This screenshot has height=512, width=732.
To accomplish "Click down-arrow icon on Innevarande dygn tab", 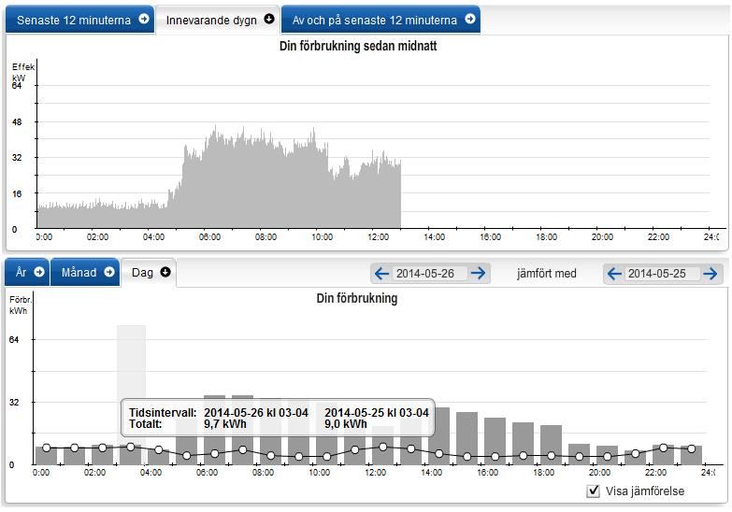I will (x=269, y=19).
